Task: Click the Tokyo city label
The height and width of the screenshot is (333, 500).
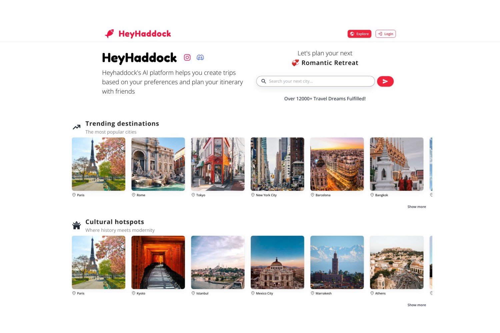Action: (x=201, y=195)
